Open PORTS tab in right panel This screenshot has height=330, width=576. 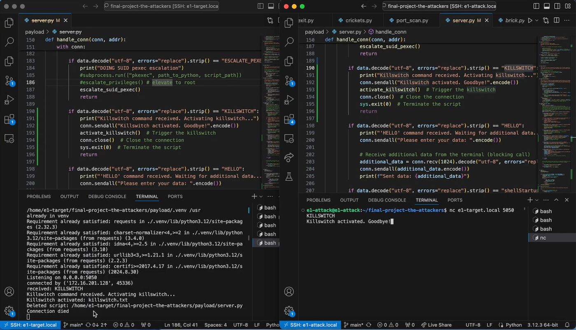[455, 200]
